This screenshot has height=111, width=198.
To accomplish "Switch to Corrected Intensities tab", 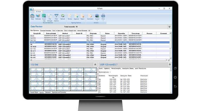I will click(46, 31).
